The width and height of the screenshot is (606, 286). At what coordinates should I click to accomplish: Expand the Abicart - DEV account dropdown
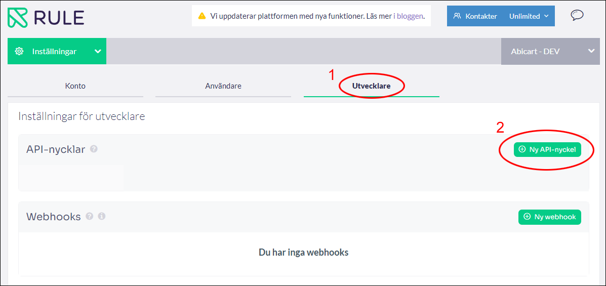tap(591, 51)
